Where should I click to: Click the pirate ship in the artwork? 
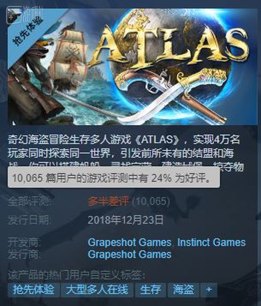pyautogui.click(x=68, y=56)
